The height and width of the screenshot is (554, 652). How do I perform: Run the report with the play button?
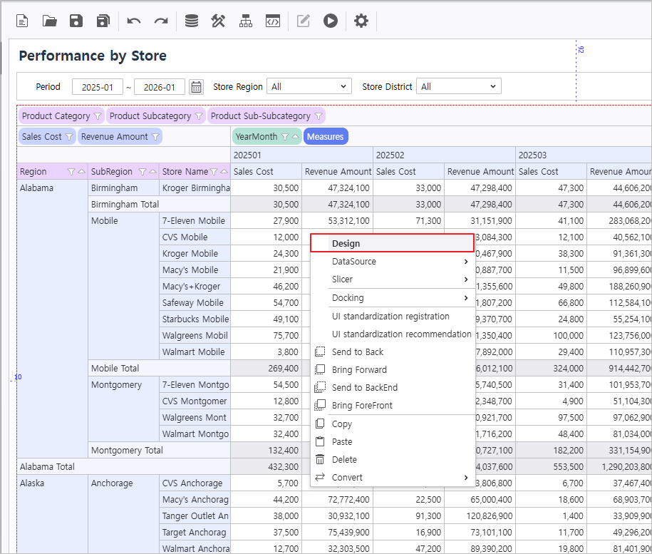pos(330,21)
